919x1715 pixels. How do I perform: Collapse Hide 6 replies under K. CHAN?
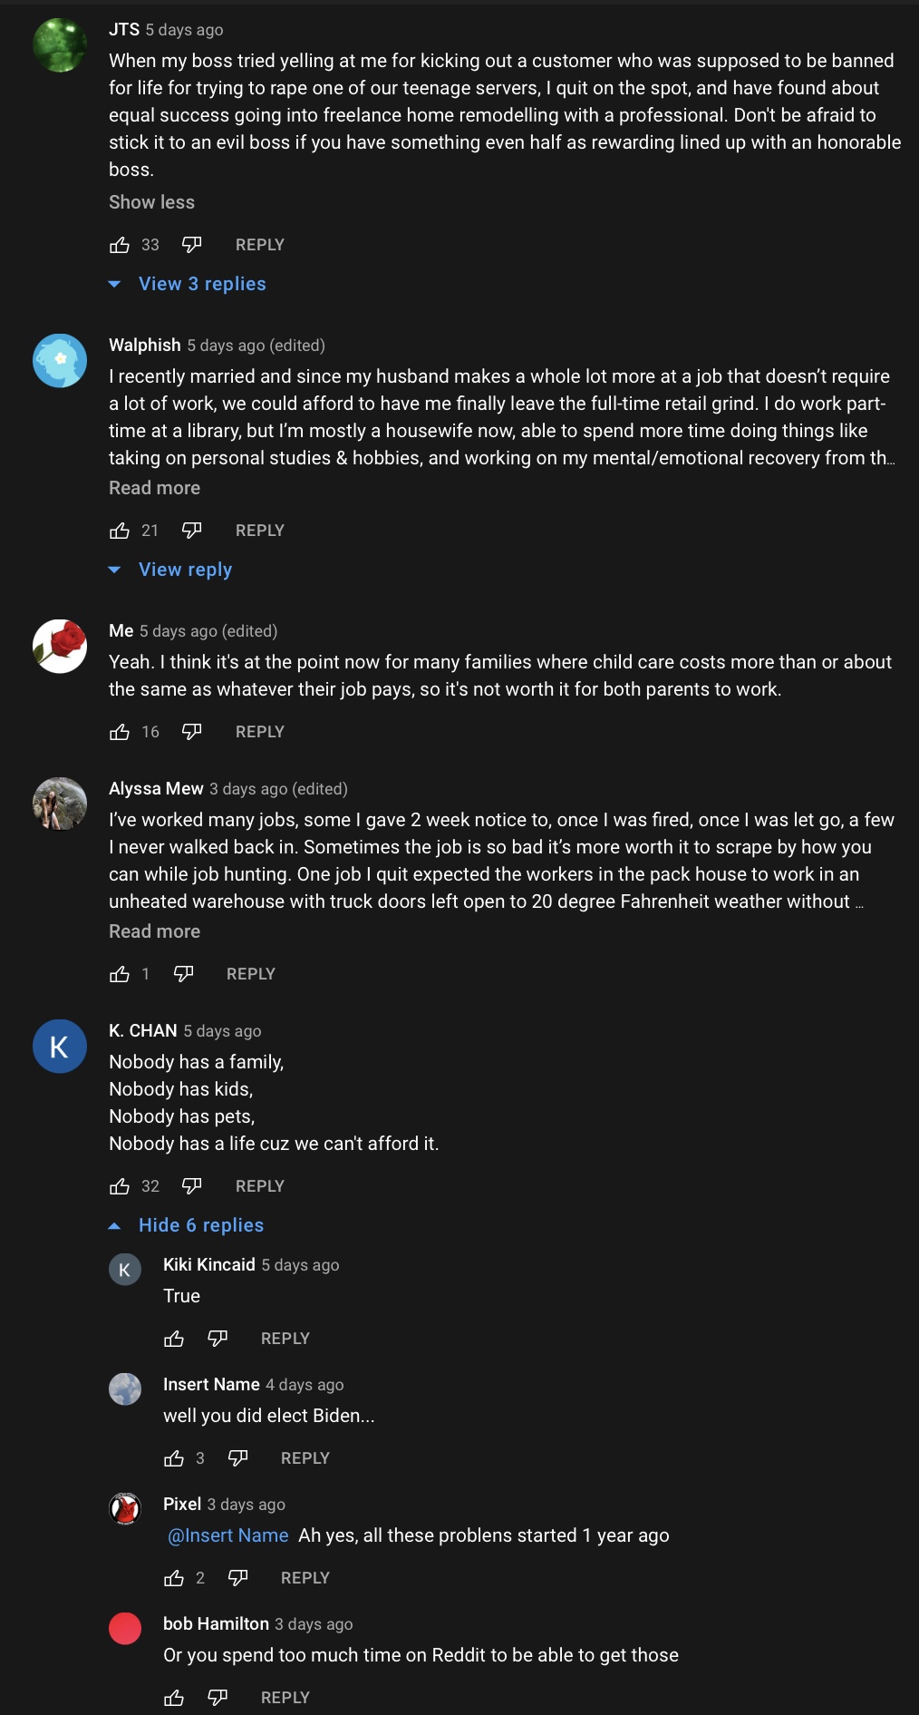pos(201,1225)
